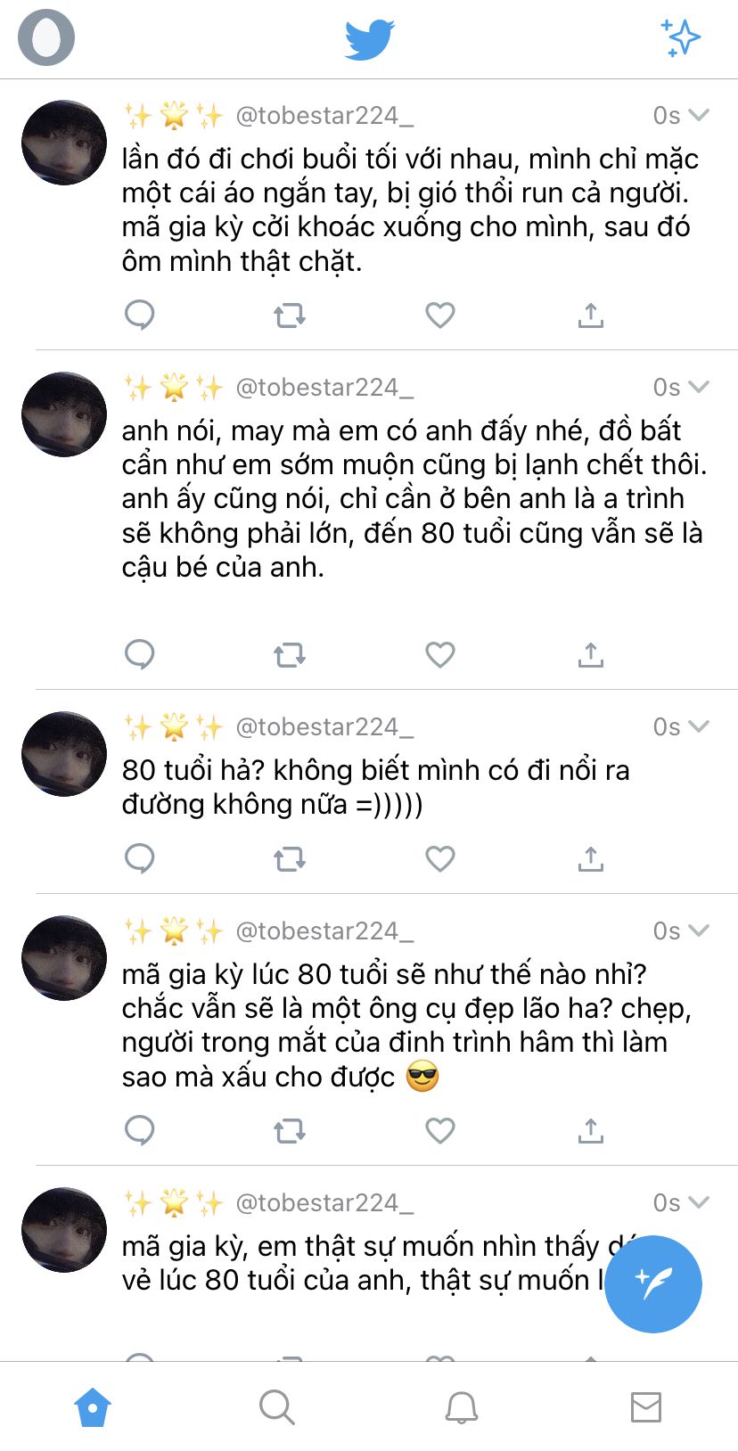738x1451 pixels.
Task: Open the profile avatar in top-left corner
Action: coord(45,37)
